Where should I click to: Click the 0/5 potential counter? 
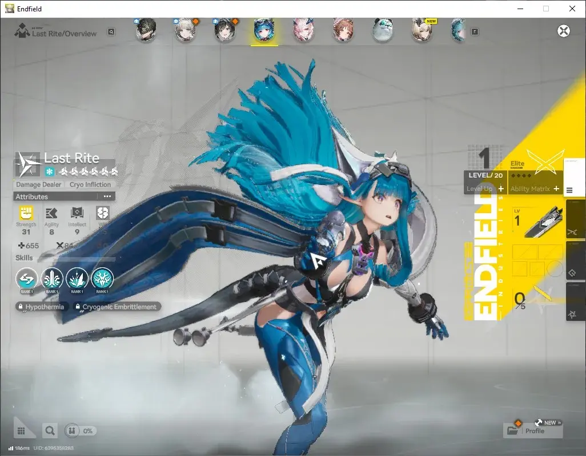click(x=520, y=300)
